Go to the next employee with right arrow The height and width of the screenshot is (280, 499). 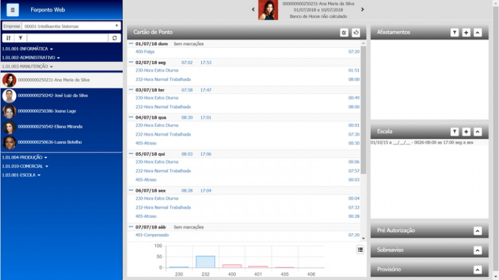coord(363,10)
